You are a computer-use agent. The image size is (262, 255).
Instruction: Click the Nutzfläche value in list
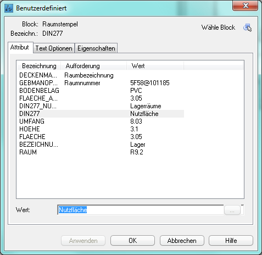point(144,114)
